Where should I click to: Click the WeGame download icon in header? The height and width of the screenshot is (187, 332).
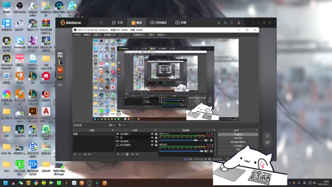pyautogui.click(x=232, y=23)
